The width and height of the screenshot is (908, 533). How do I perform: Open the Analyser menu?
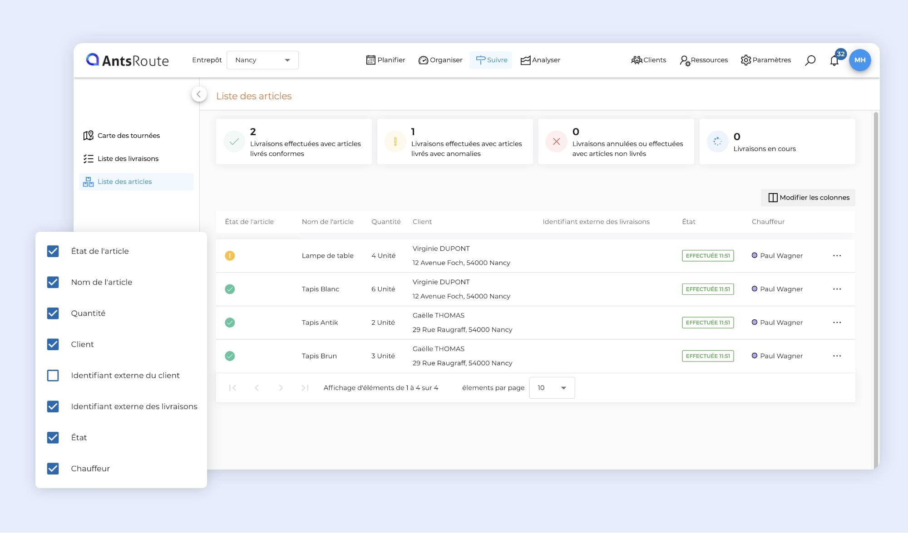click(x=540, y=60)
